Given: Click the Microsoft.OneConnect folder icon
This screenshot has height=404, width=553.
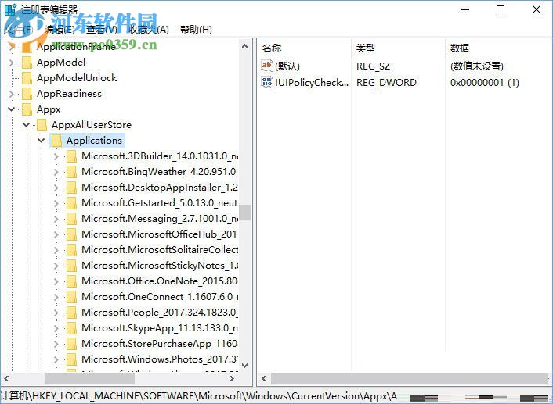Looking at the screenshot, I should click(71, 297).
